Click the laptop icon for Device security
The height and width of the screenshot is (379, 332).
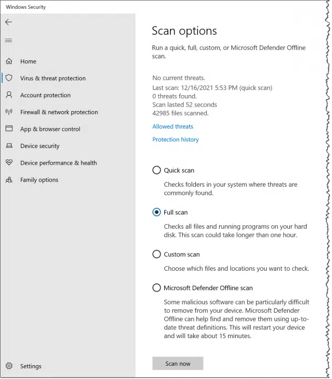9,145
